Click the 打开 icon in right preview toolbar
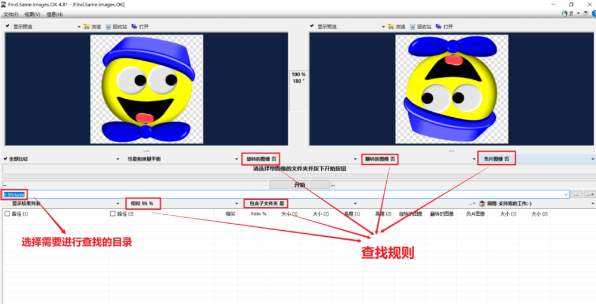 tap(439, 27)
